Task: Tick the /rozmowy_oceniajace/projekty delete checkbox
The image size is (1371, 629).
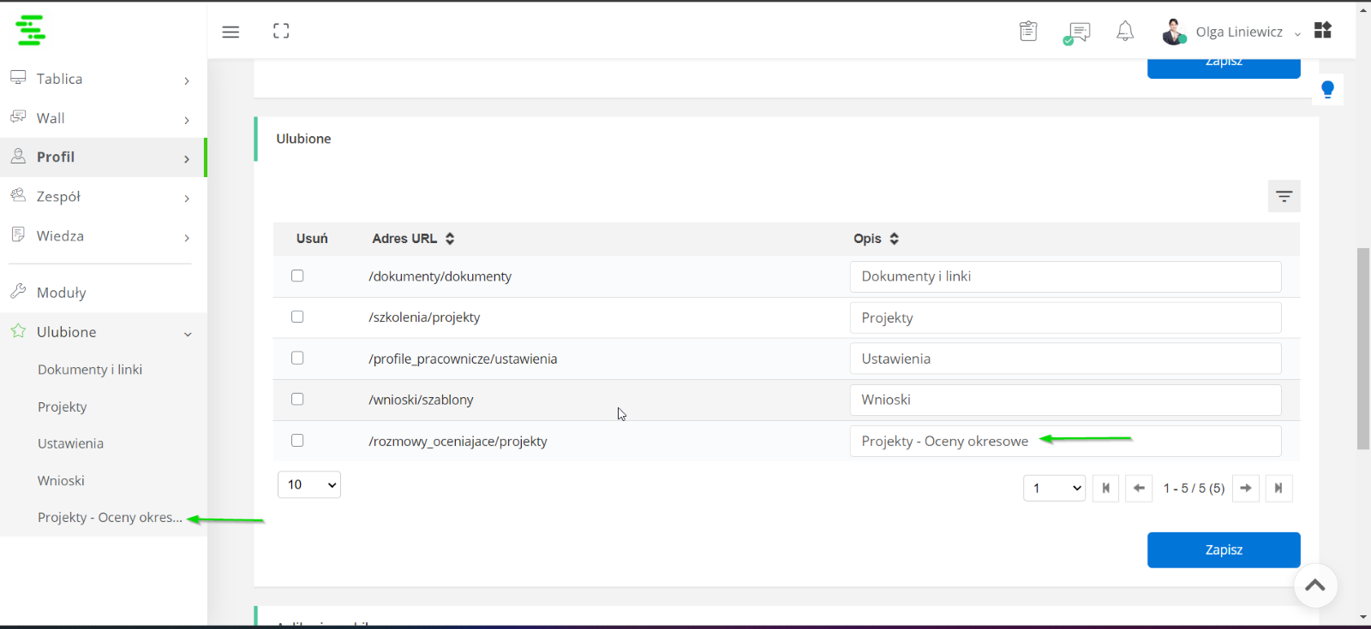Action: coord(297,440)
